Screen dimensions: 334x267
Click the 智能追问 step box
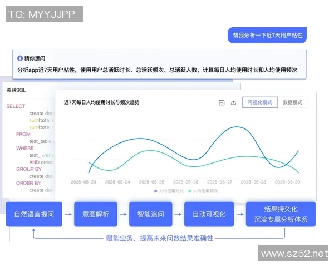click(x=151, y=214)
